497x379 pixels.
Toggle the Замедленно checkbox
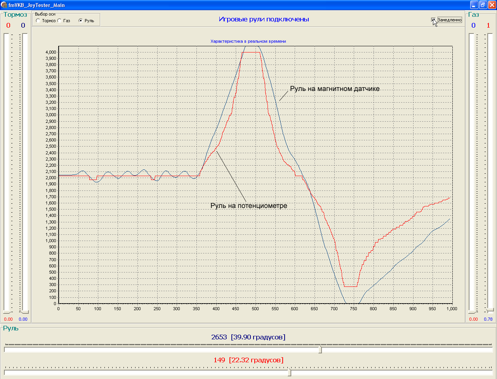tap(434, 20)
